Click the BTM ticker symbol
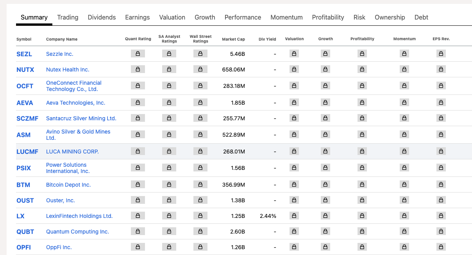Screen dimensions: 472x255 pos(23,185)
